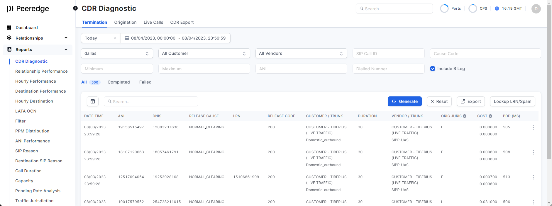
Task: Click the Peeredge logo
Action: point(28,9)
